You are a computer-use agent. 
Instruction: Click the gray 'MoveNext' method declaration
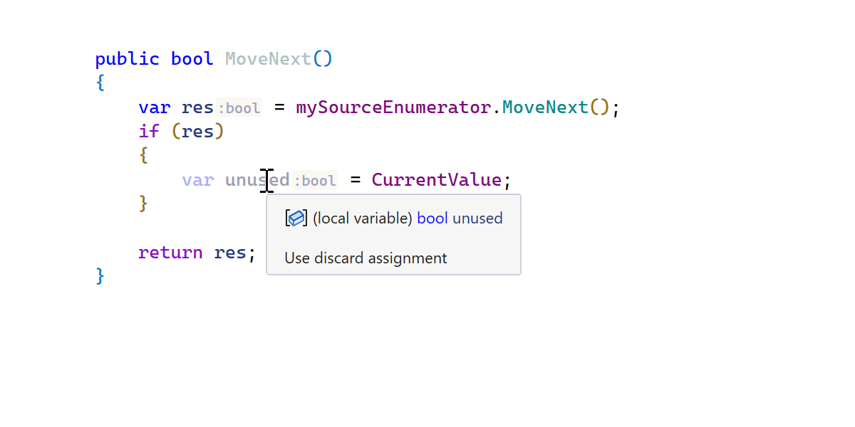[x=269, y=58]
